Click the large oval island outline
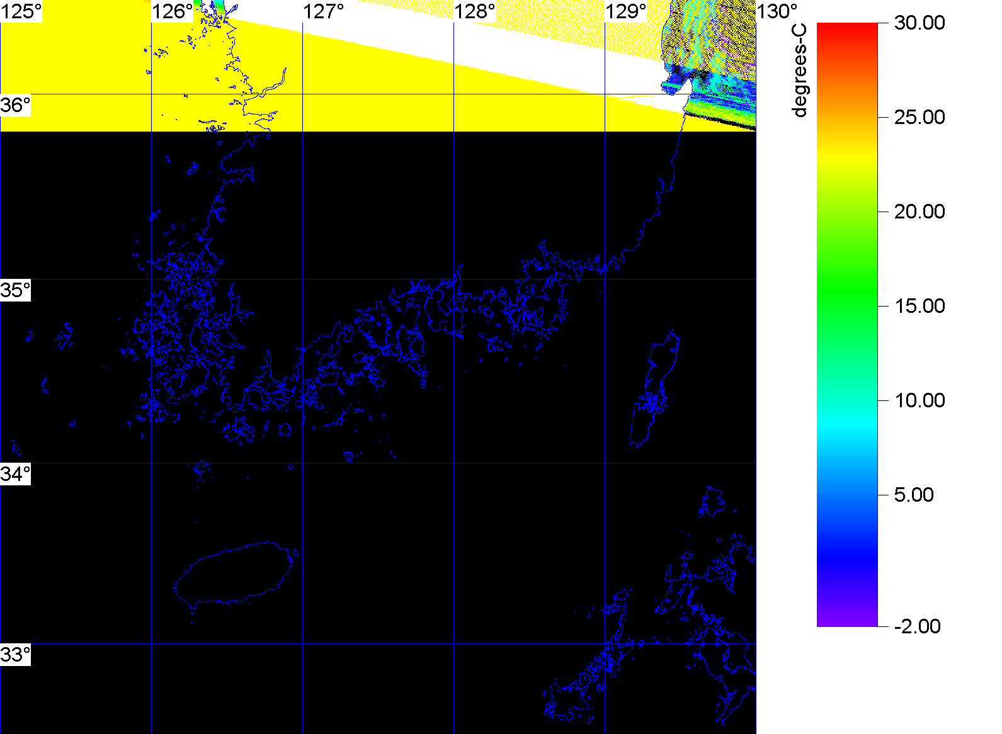Image resolution: width=1002 pixels, height=734 pixels. [235, 574]
